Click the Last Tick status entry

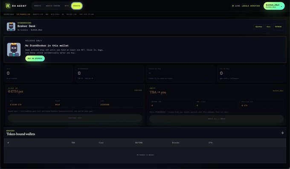[87, 14]
